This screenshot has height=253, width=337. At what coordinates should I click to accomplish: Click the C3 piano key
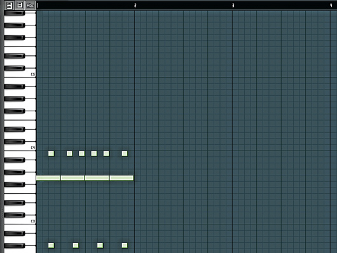point(20,221)
